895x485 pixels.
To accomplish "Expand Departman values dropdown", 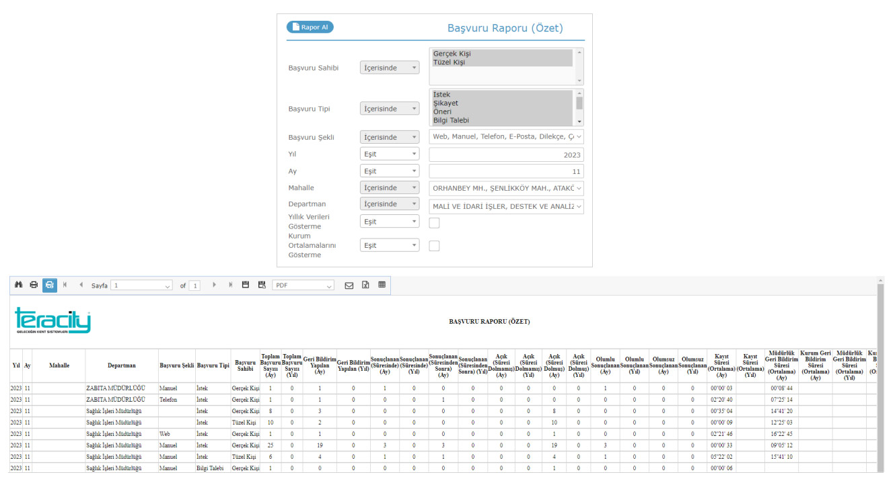I will tap(506, 206).
